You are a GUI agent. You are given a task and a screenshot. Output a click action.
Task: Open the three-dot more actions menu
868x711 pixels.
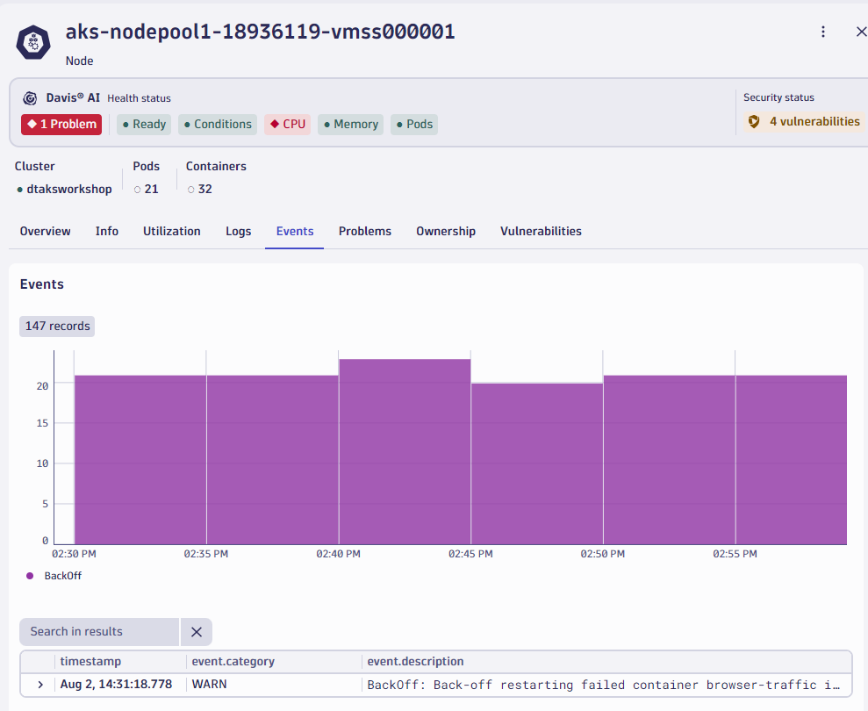823,32
